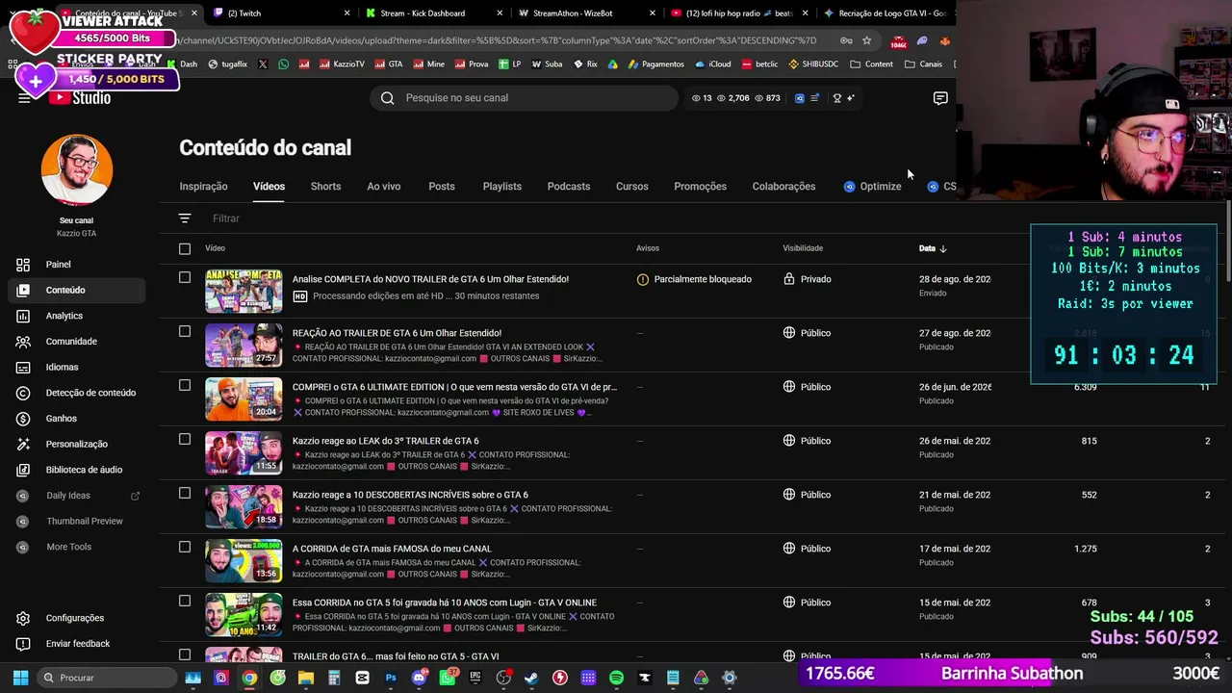Open the comments icon in the Studio header
The image size is (1232, 693).
(x=940, y=98)
